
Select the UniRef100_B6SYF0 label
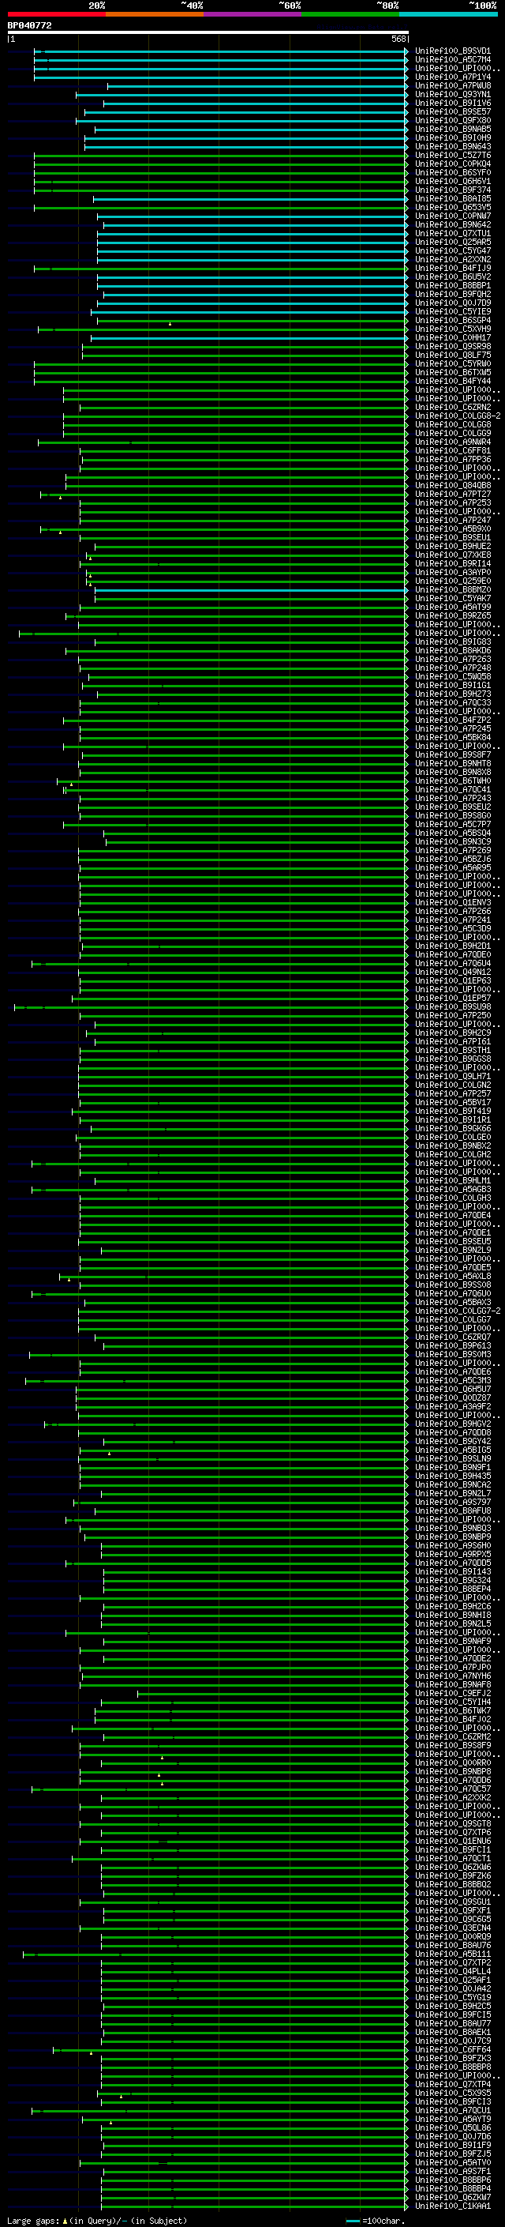point(452,173)
